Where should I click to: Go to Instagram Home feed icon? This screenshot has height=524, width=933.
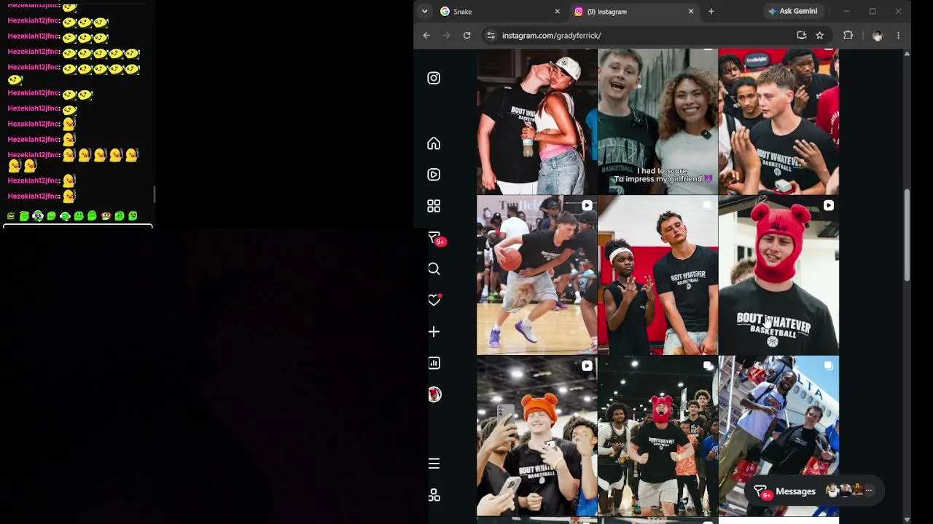click(x=434, y=143)
